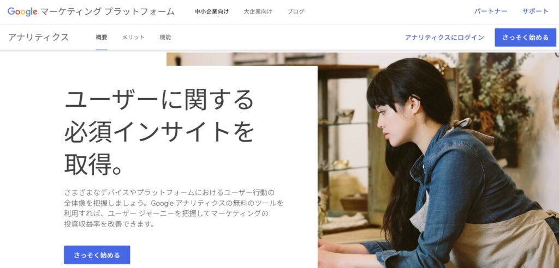Click アナリティクスにログイン link
This screenshot has width=559, height=268.
(x=444, y=38)
